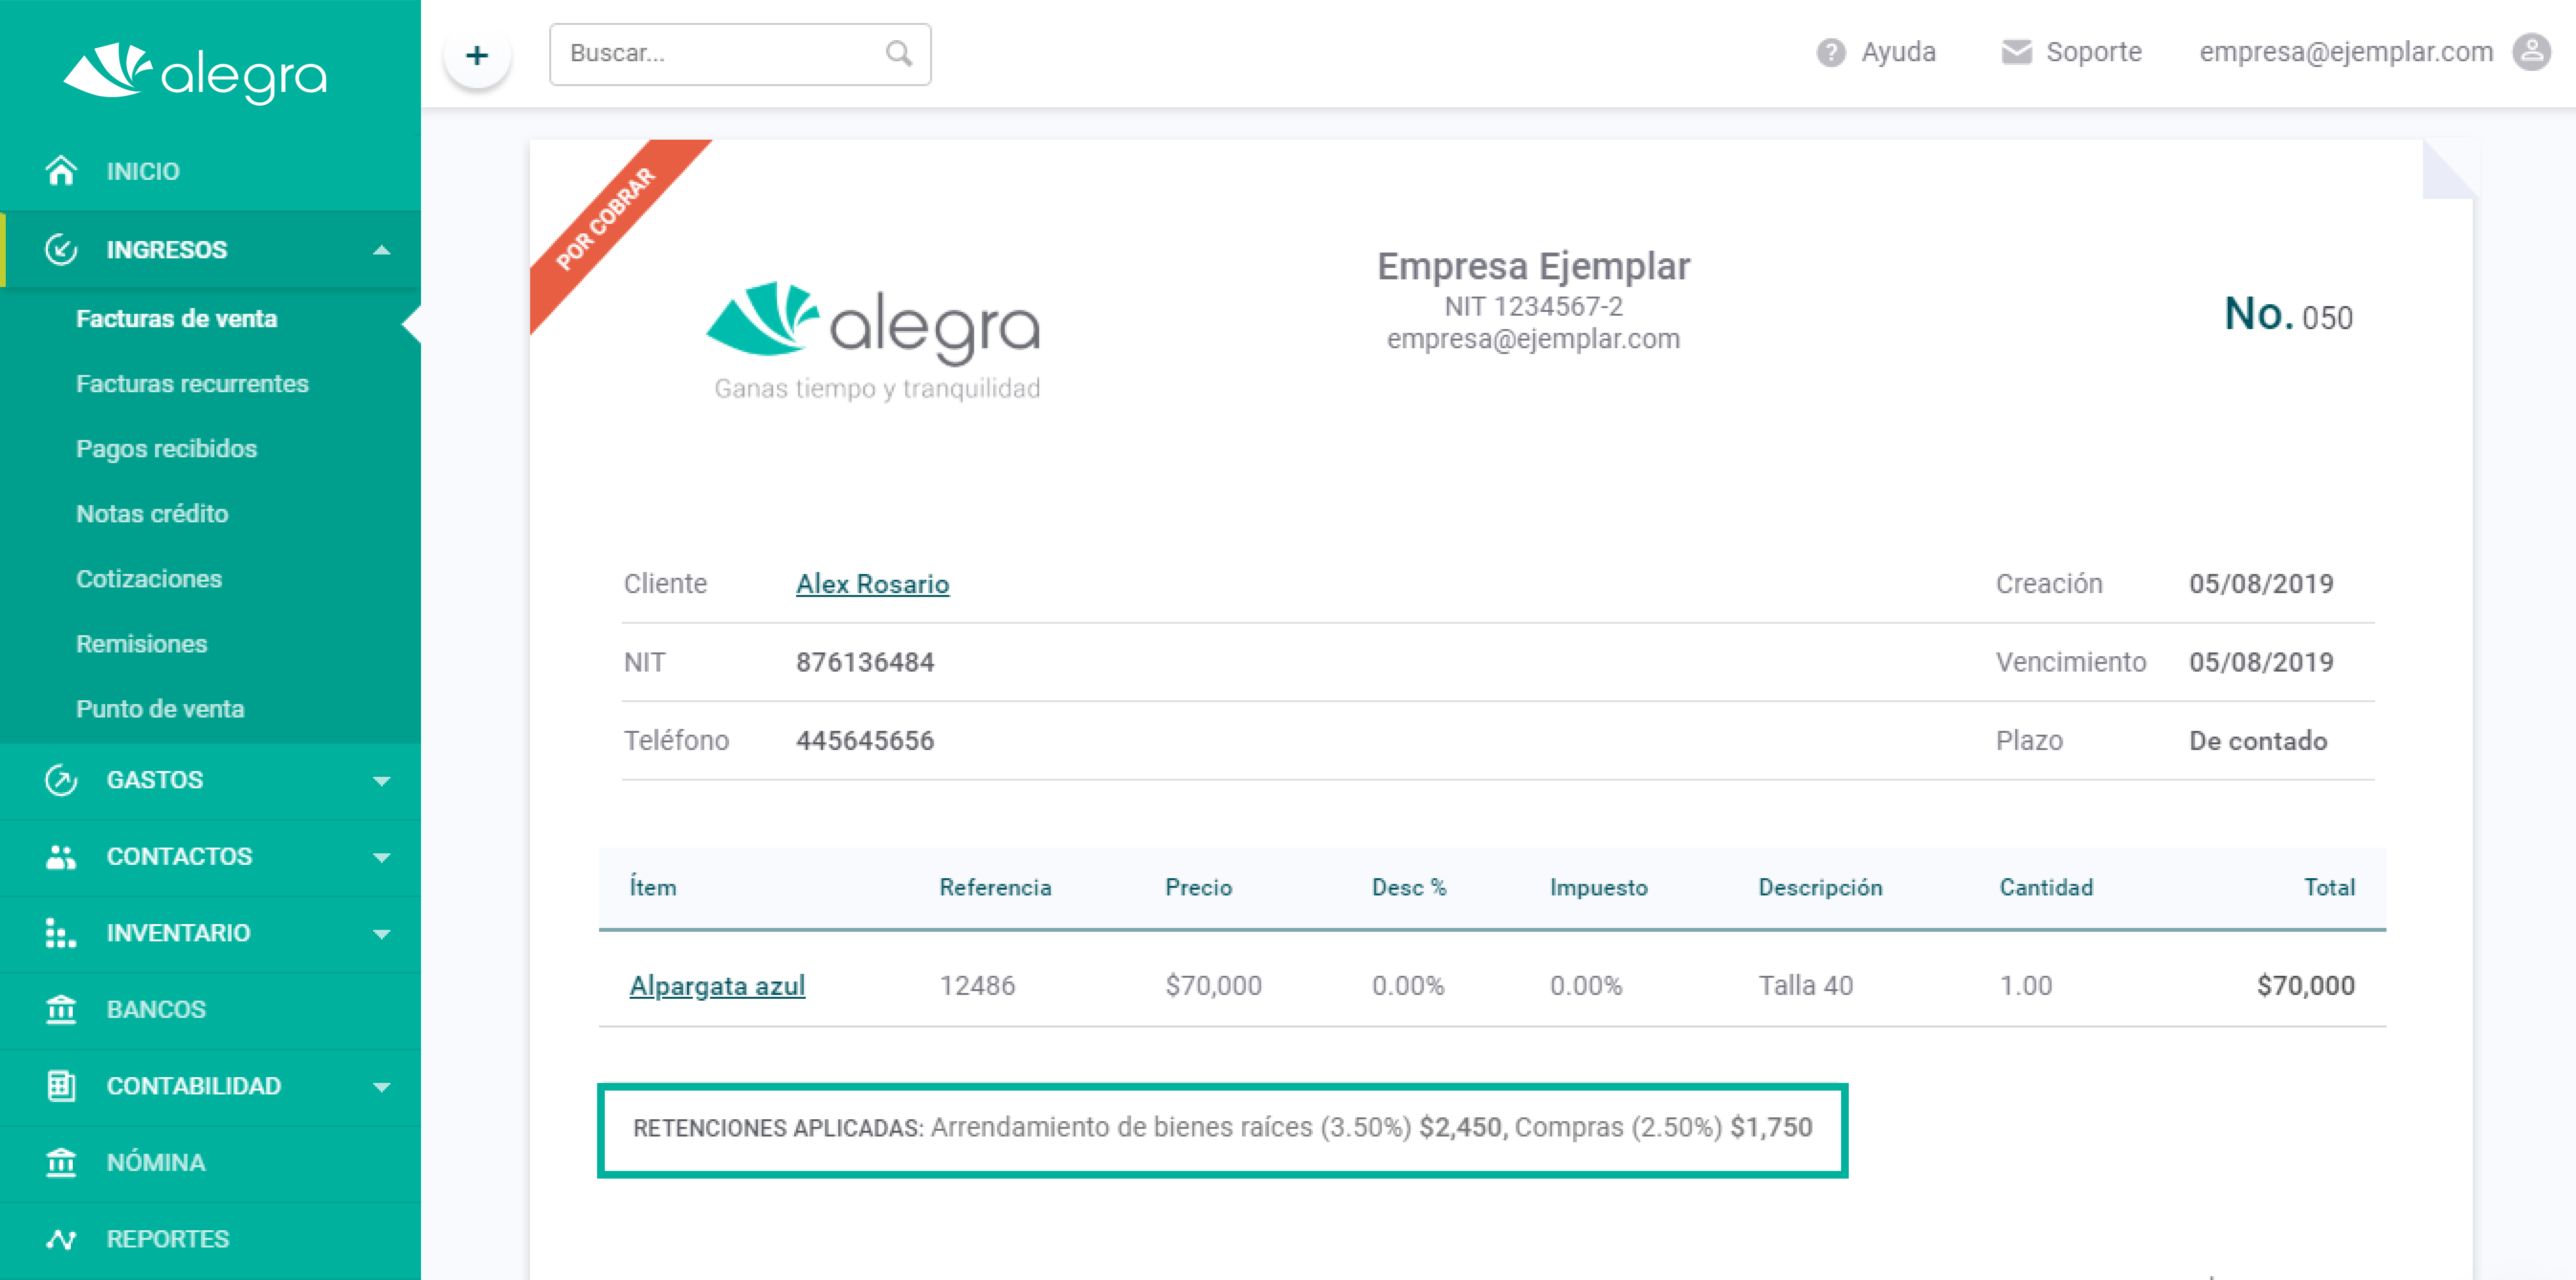Expand the Contactos dropdown arrow
The width and height of the screenshot is (2576, 1280).
click(381, 857)
